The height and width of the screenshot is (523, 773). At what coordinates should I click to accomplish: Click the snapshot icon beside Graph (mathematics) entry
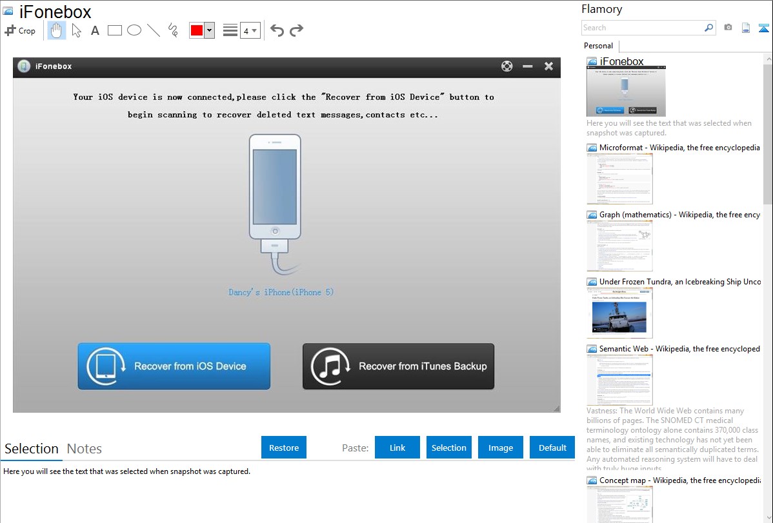[592, 215]
